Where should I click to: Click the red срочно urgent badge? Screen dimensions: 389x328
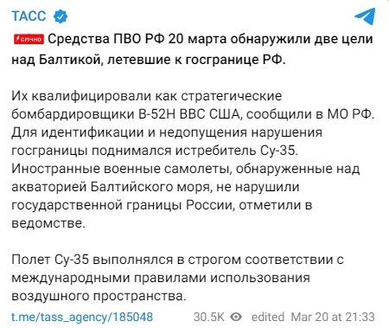29,39
